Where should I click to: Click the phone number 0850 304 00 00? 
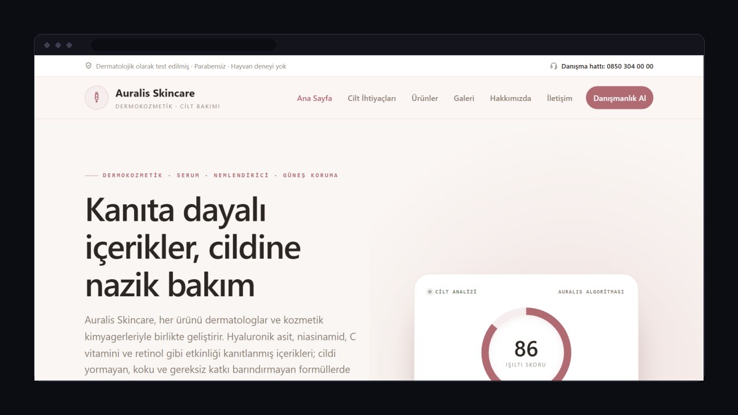coord(630,66)
